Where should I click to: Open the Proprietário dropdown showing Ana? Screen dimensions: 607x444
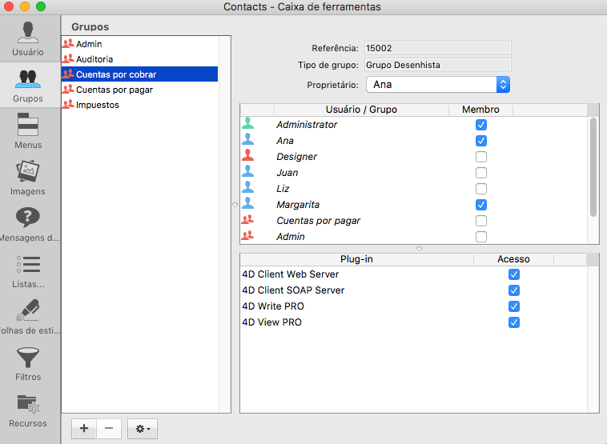coord(438,85)
